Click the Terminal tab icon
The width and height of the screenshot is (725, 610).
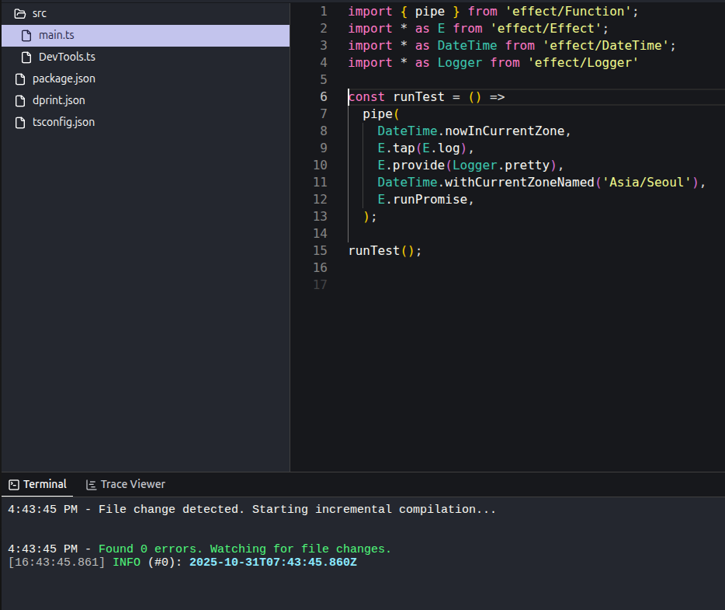click(14, 485)
